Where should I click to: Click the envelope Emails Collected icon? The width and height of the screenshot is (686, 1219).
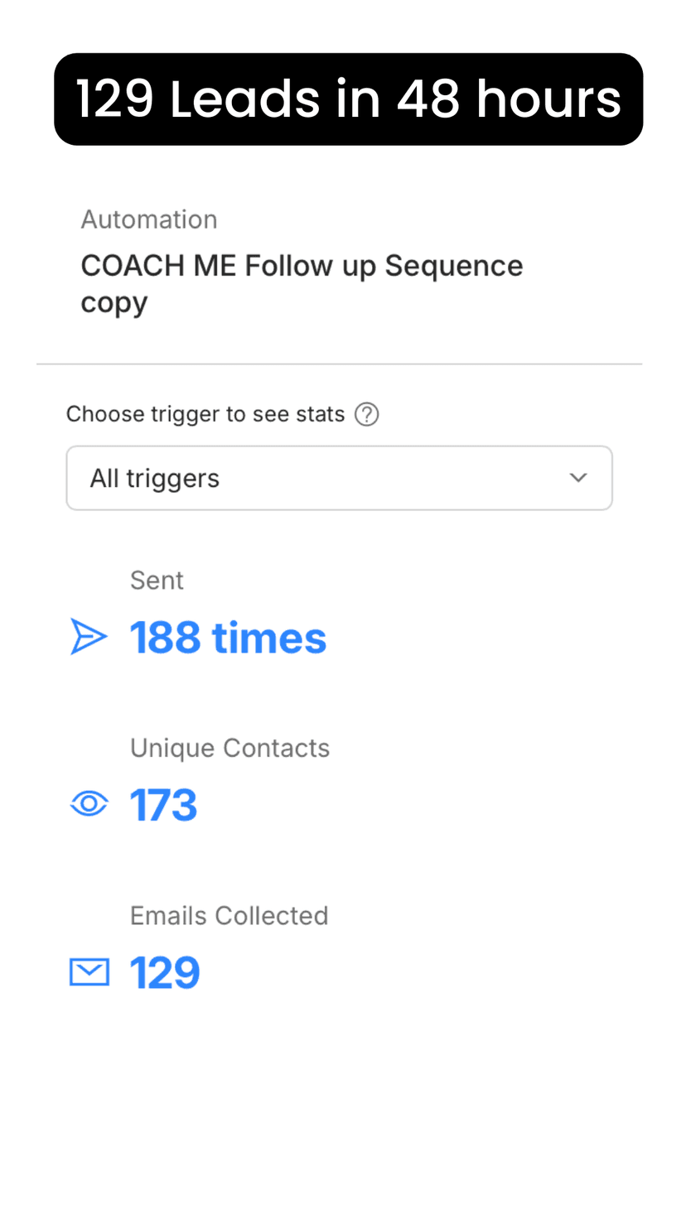pos(89,972)
